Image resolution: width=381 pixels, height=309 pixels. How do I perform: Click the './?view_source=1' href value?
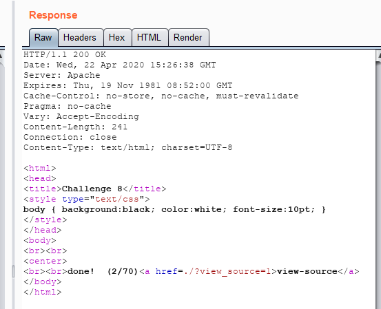227,271
